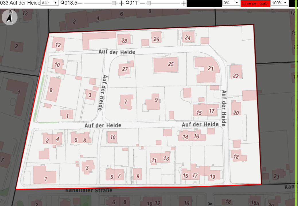298x206 pixels.
Task: Click the '033 Auf der Heide' title label
Action: 20,3
